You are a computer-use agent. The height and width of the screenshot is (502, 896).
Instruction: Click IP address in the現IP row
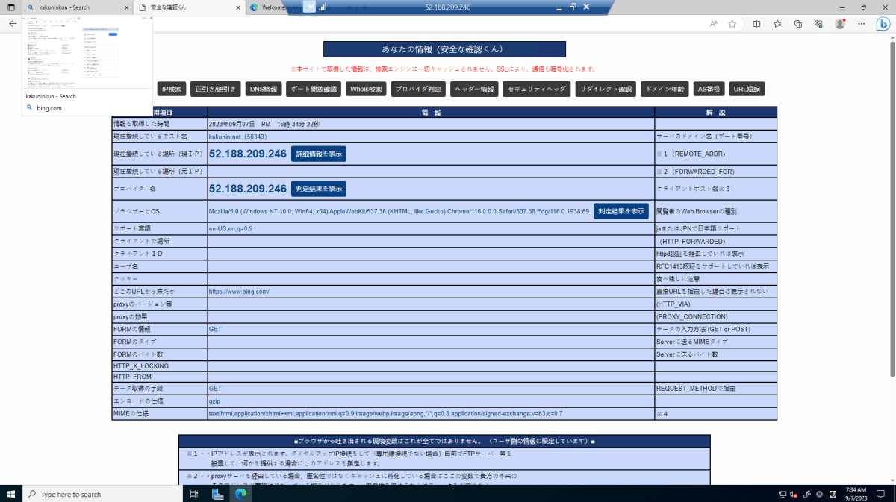point(248,154)
